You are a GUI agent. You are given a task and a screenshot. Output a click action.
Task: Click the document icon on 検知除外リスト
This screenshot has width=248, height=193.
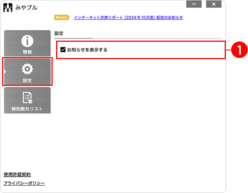coord(27,97)
